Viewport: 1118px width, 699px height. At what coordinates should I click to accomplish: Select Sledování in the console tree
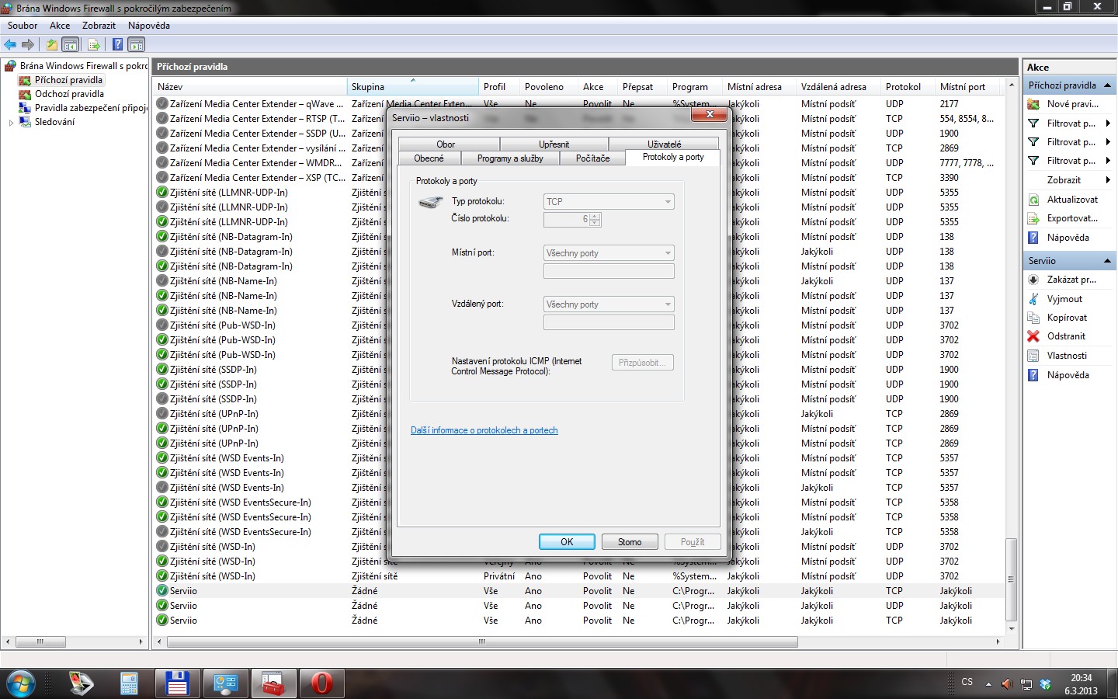coord(54,122)
